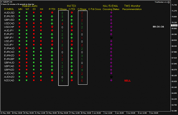Click the AUDJPY D1 red Heiken Ashi square

34,30
